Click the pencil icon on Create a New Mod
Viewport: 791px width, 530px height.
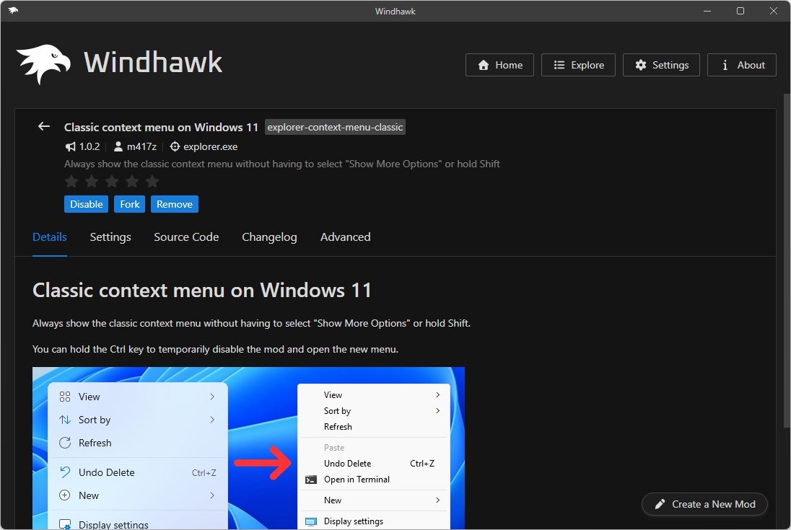(x=660, y=504)
